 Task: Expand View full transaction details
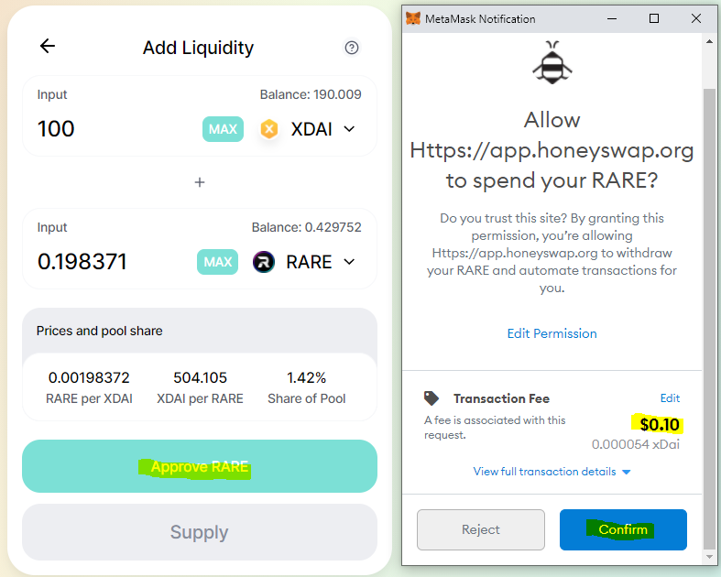[x=552, y=472]
